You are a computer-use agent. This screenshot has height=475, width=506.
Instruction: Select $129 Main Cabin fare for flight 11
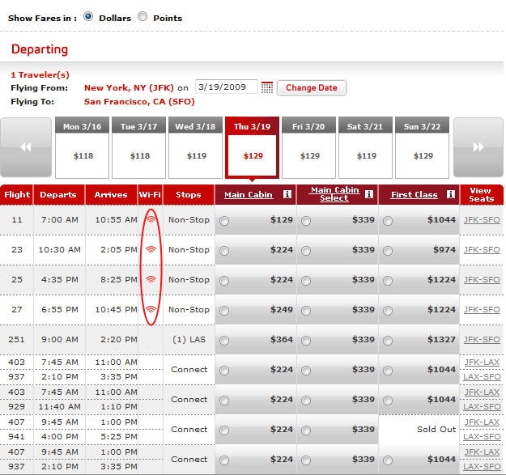coord(224,221)
